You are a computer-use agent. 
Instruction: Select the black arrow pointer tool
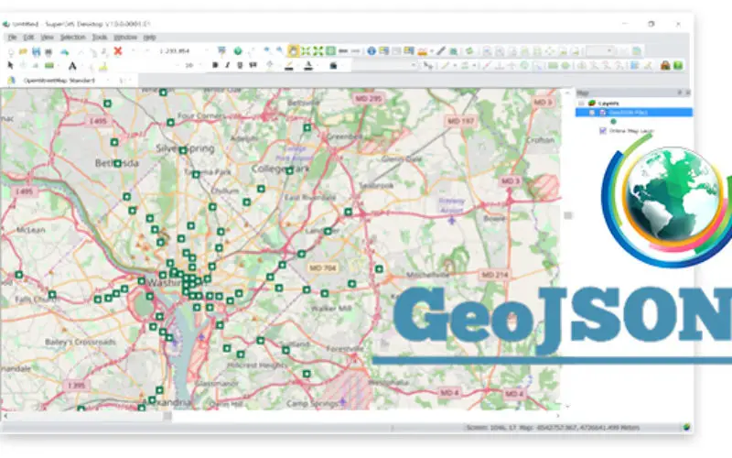[x=10, y=65]
